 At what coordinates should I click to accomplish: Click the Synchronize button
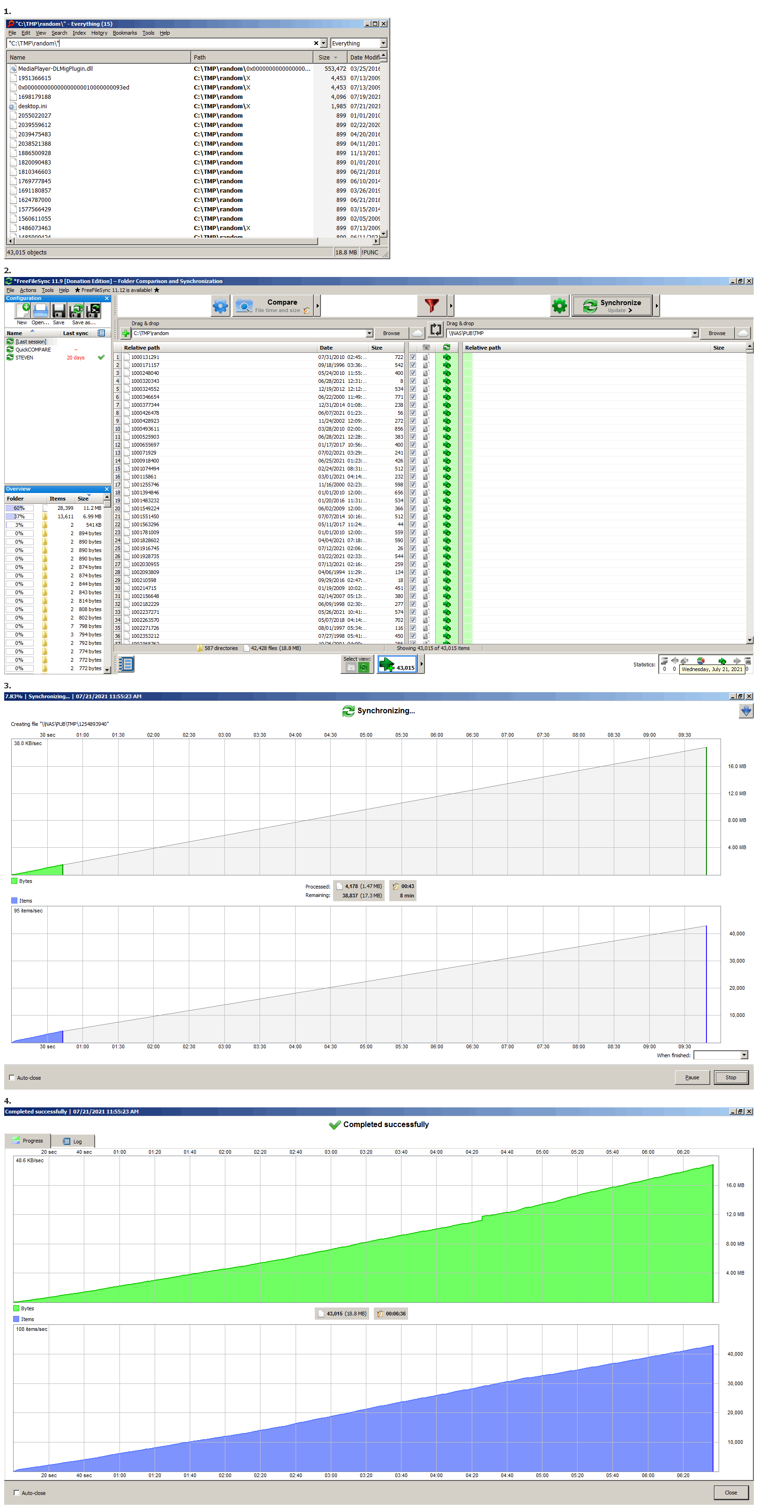(x=612, y=306)
